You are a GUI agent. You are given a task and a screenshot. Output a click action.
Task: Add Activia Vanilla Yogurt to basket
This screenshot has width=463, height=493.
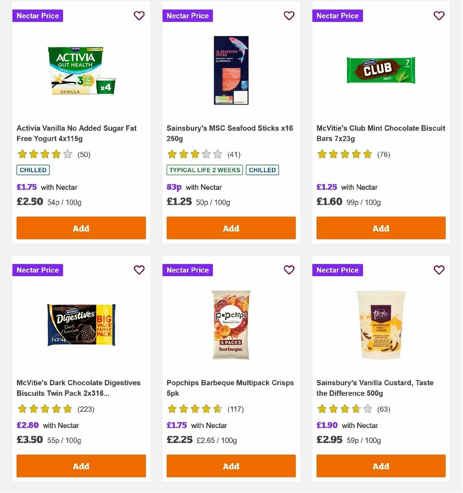tap(81, 228)
